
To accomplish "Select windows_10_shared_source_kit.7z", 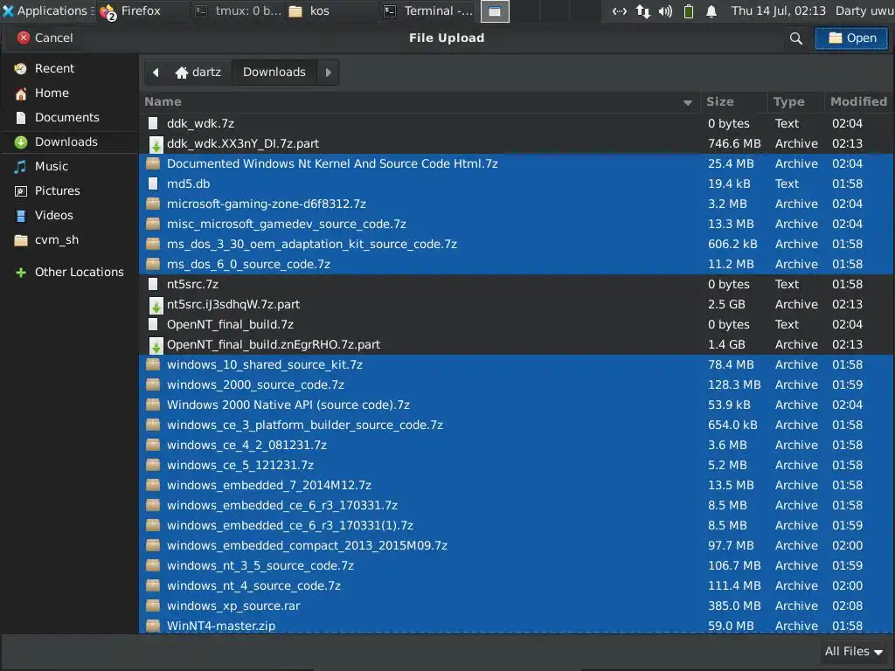I will click(517, 364).
